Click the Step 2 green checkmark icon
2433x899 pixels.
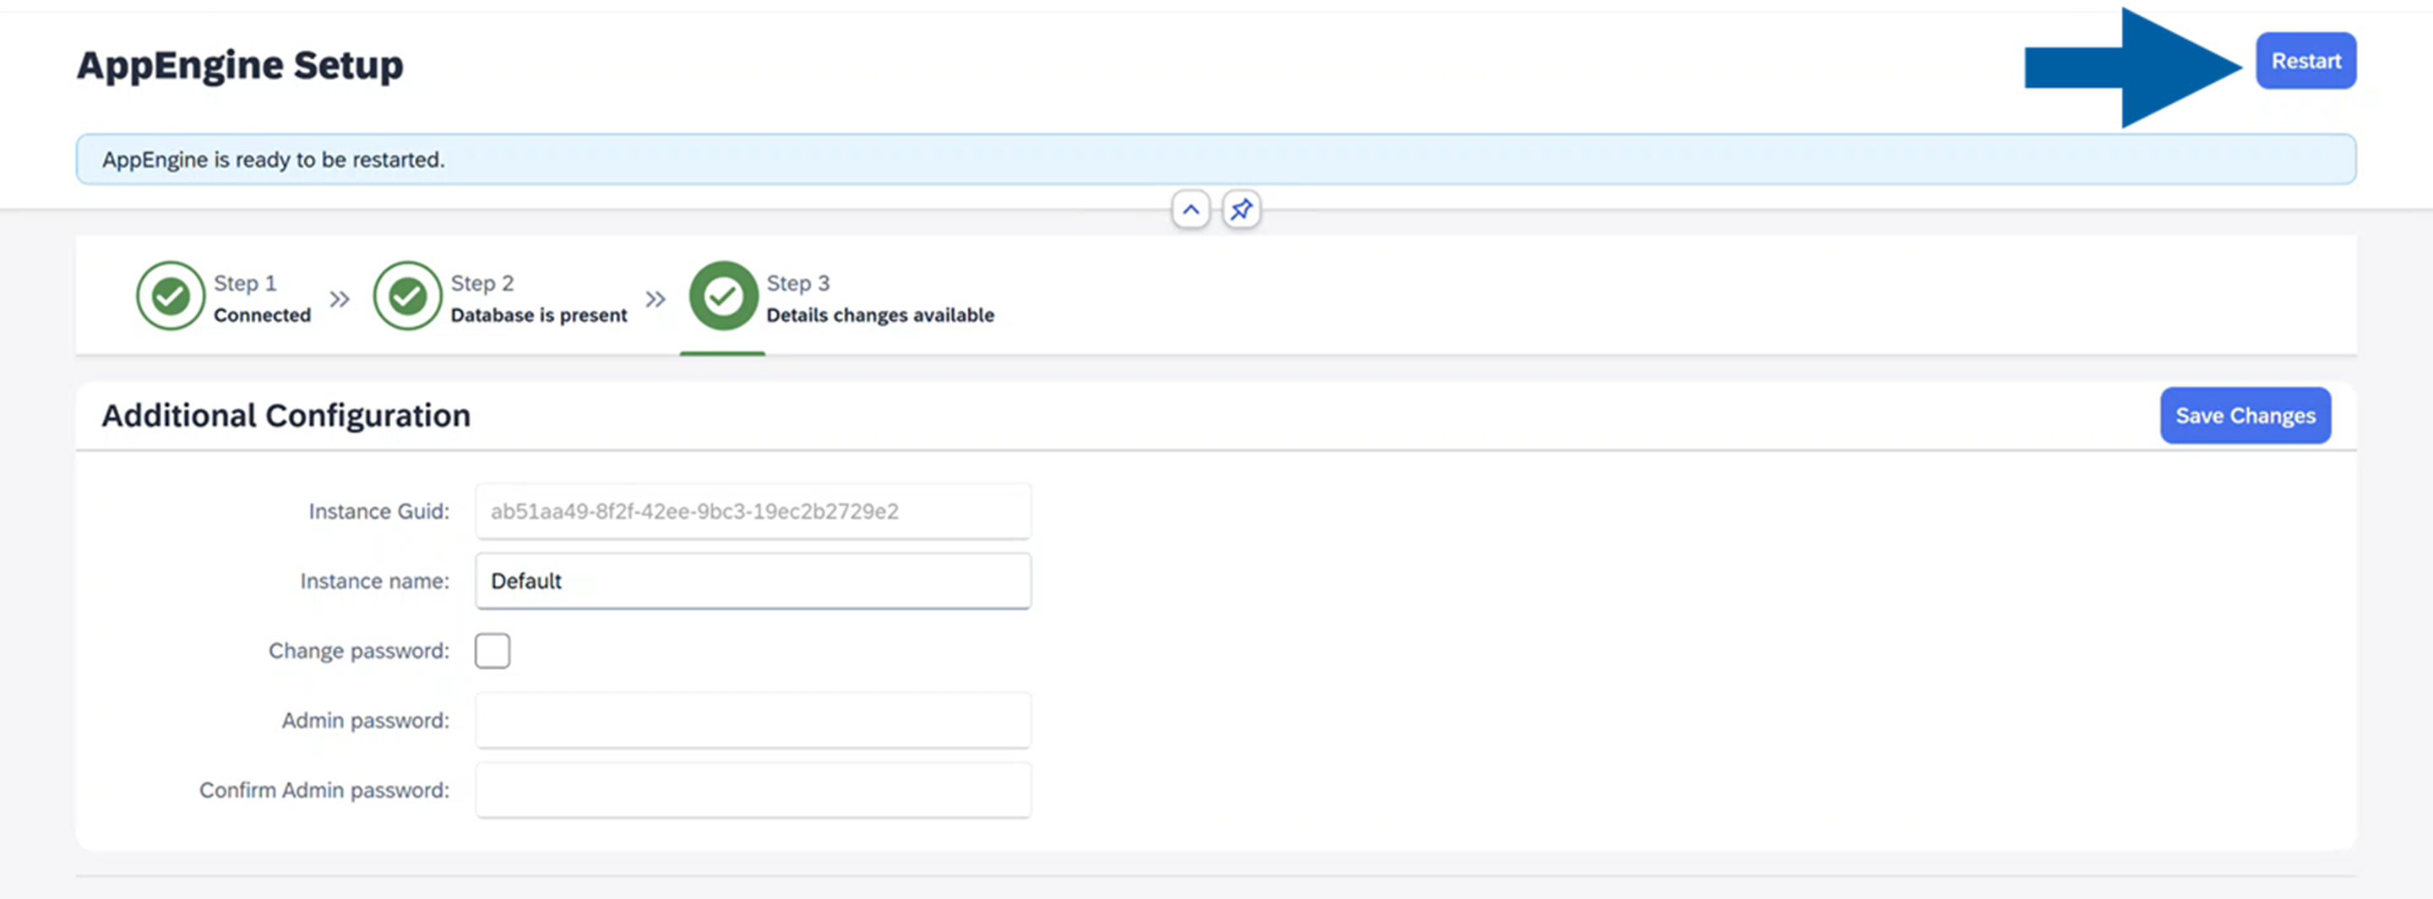(408, 297)
